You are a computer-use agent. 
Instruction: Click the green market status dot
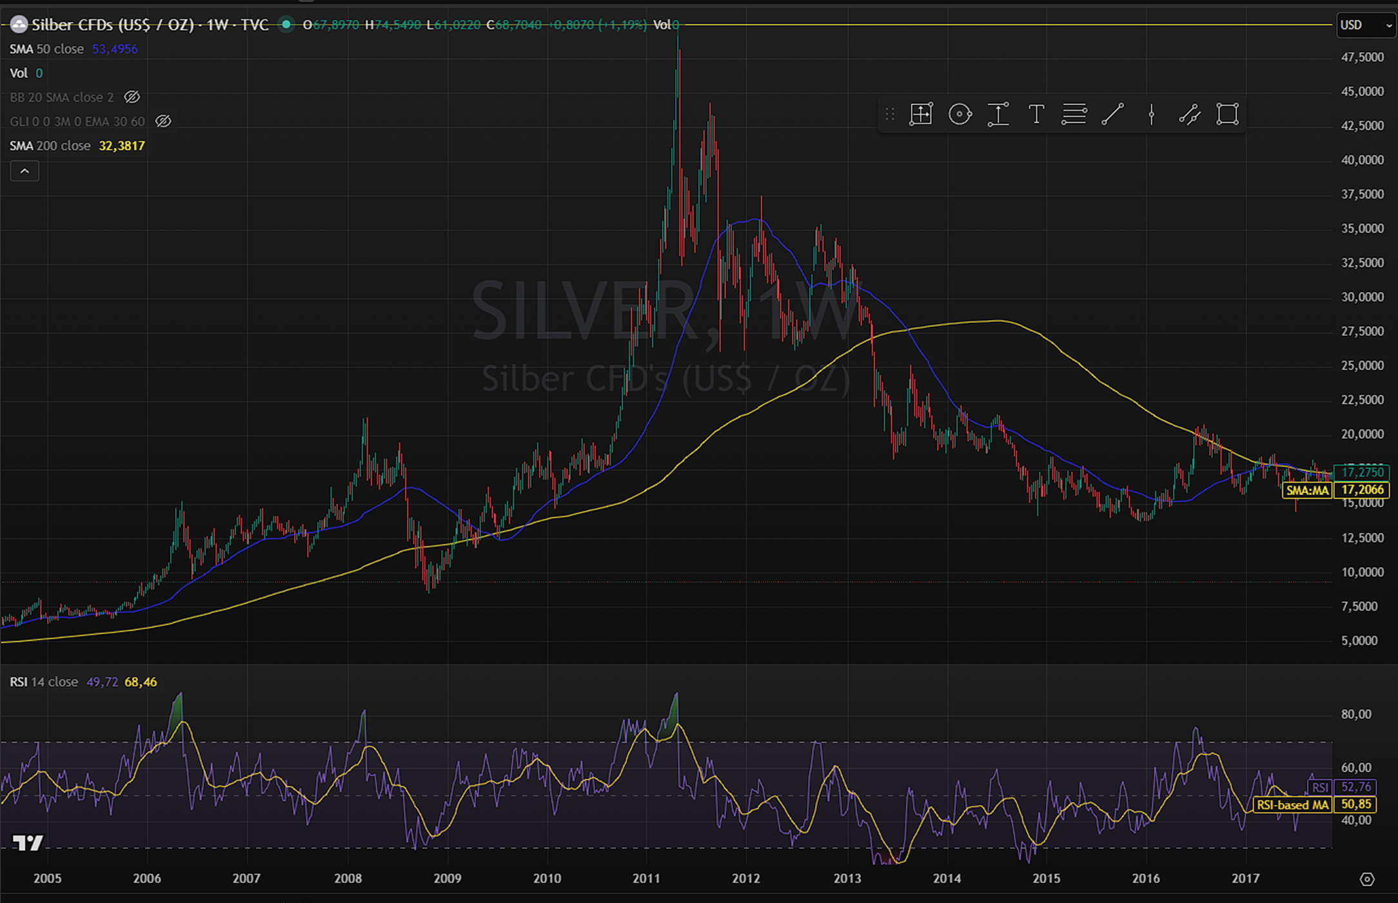click(286, 24)
